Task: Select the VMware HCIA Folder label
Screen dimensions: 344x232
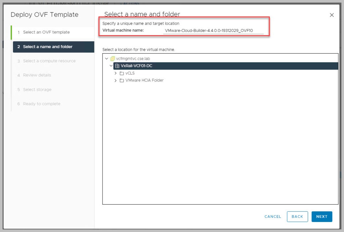Action: coord(144,80)
